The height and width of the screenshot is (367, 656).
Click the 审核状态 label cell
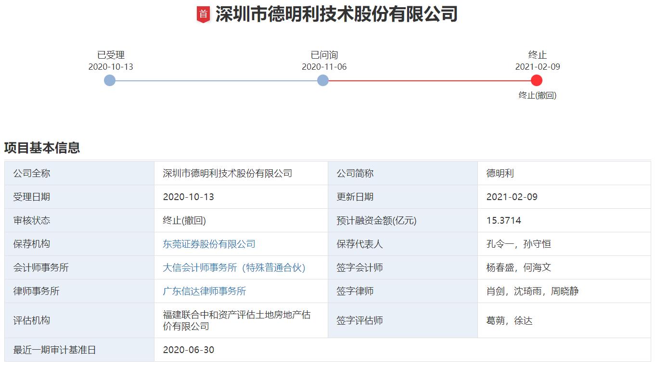[x=79, y=220]
